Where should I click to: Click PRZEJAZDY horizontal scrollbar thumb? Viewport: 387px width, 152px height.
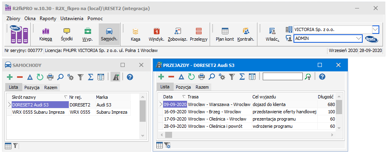click(168, 135)
